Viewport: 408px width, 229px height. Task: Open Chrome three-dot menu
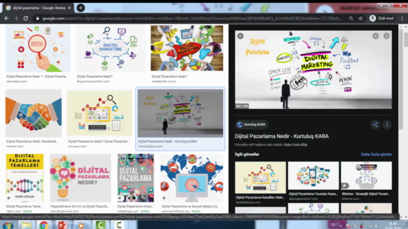coord(402,18)
